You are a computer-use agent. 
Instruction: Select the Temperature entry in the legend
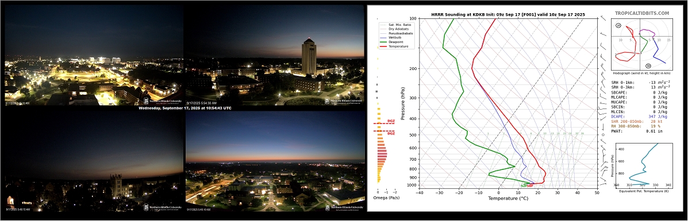coord(394,46)
